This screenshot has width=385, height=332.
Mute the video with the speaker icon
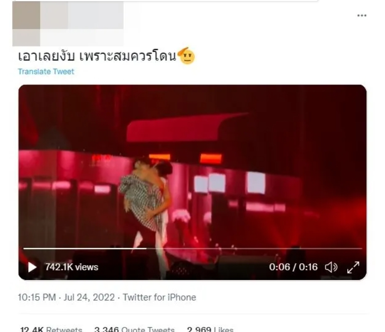pos(331,267)
